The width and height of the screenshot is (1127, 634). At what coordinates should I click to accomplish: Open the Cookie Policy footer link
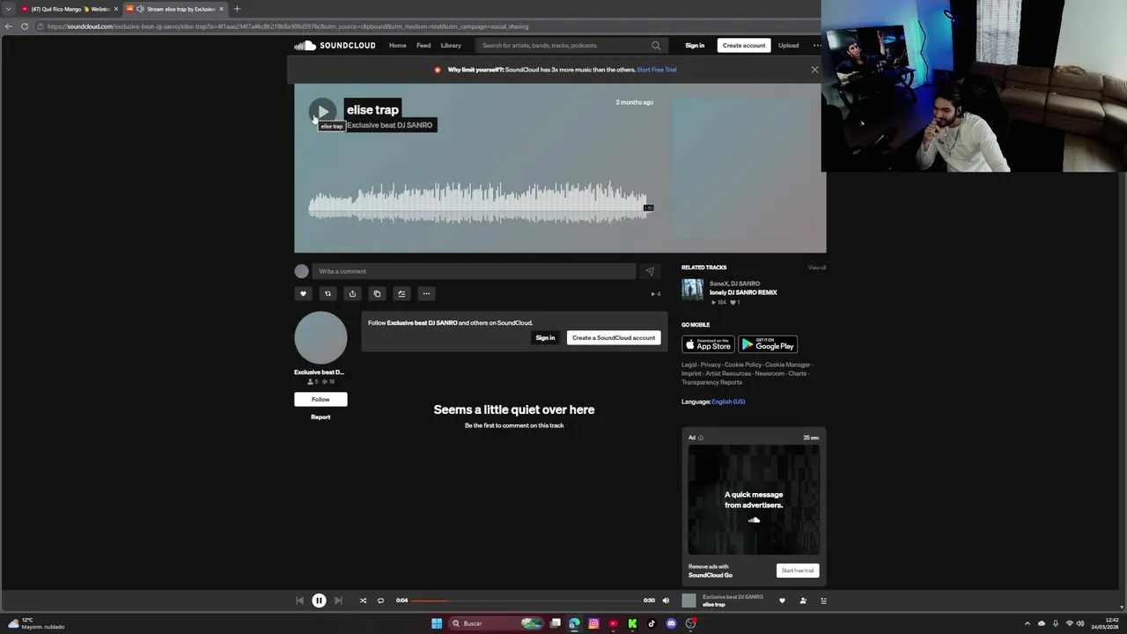[x=743, y=365]
